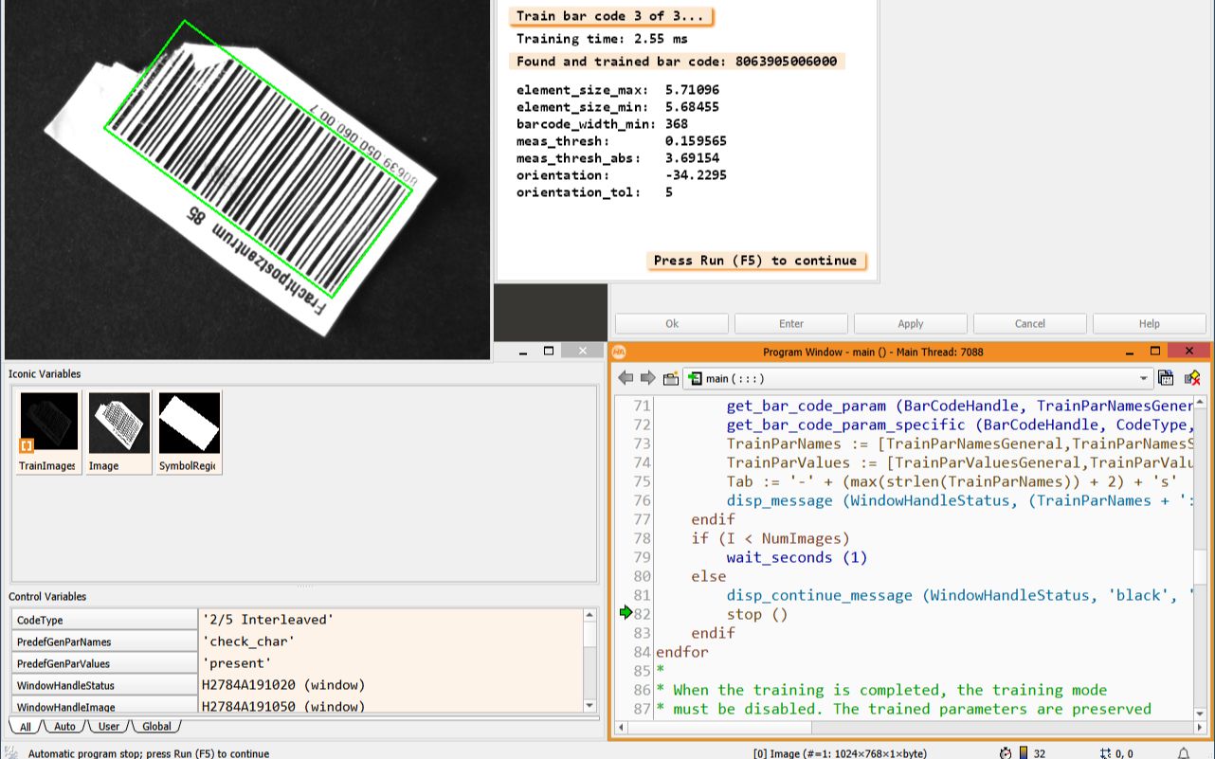Click the H2784A191020 (window) value
Viewport: 1215px width, 759px height.
391,685
